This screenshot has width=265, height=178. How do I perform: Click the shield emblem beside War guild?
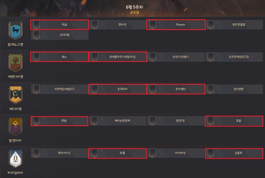(36, 57)
